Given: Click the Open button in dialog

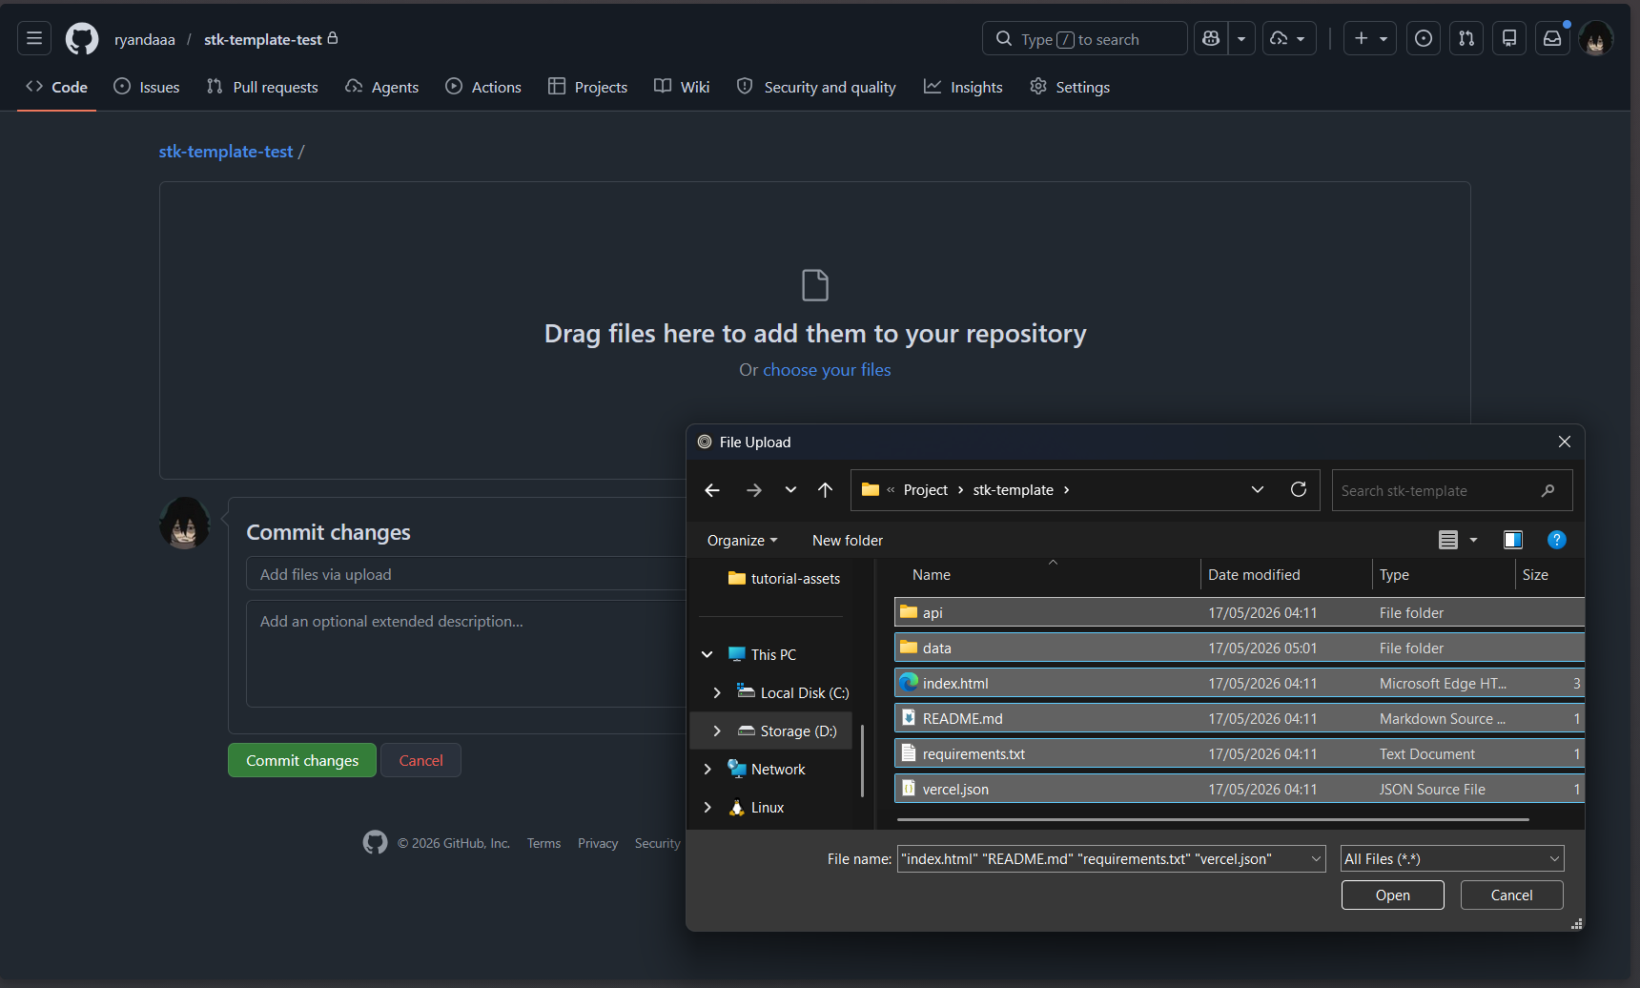Looking at the screenshot, I should [1392, 895].
